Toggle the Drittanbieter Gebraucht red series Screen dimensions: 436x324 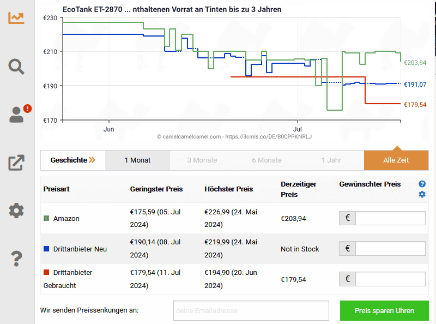46,272
